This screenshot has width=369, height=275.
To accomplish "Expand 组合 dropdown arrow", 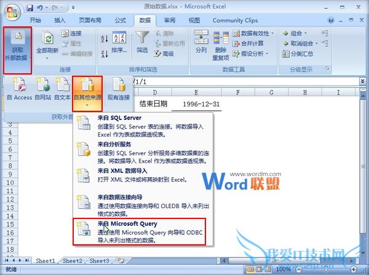I will coord(306,33).
